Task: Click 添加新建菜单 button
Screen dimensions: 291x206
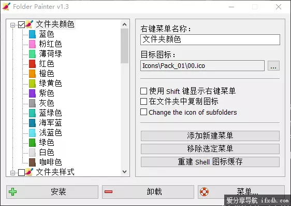Action: pyautogui.click(x=210, y=136)
